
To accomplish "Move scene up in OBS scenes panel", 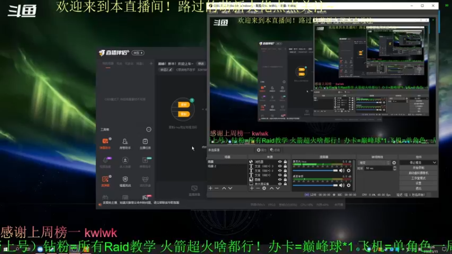I will [224, 188].
